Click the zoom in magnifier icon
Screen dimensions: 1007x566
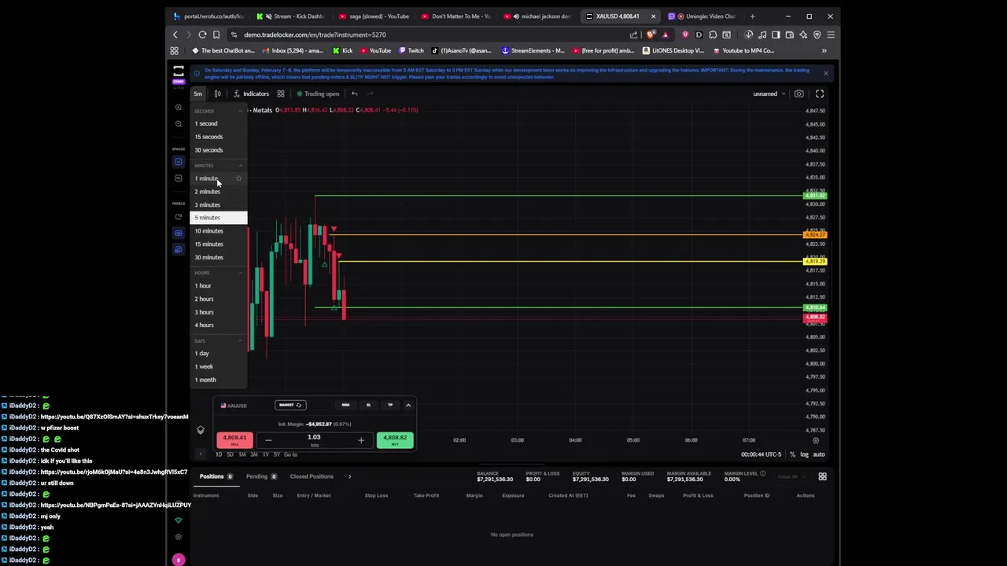[x=179, y=108]
